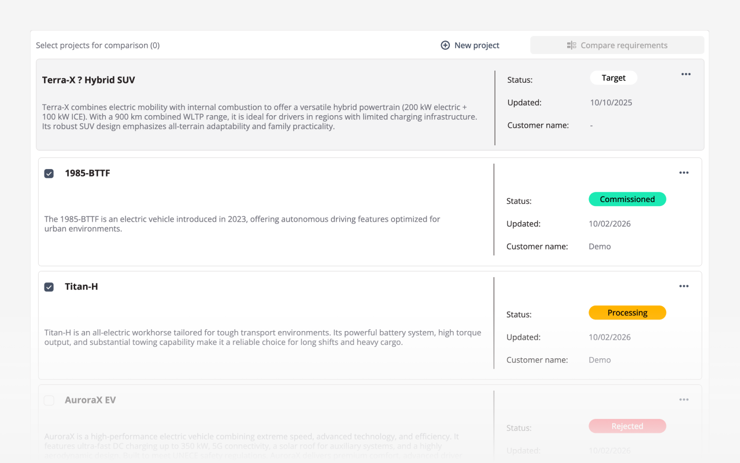The image size is (740, 463).
Task: Click the compare icon on Compare requirements button
Action: (571, 45)
